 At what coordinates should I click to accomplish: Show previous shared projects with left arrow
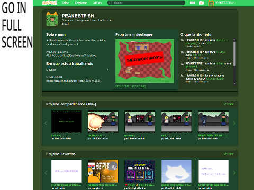coord(46,123)
